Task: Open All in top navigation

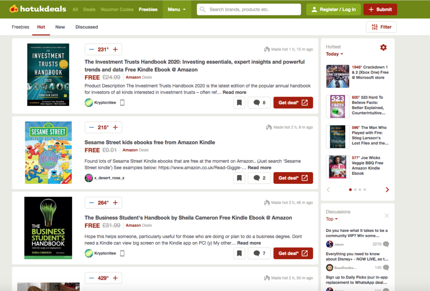Action: pyautogui.click(x=75, y=9)
